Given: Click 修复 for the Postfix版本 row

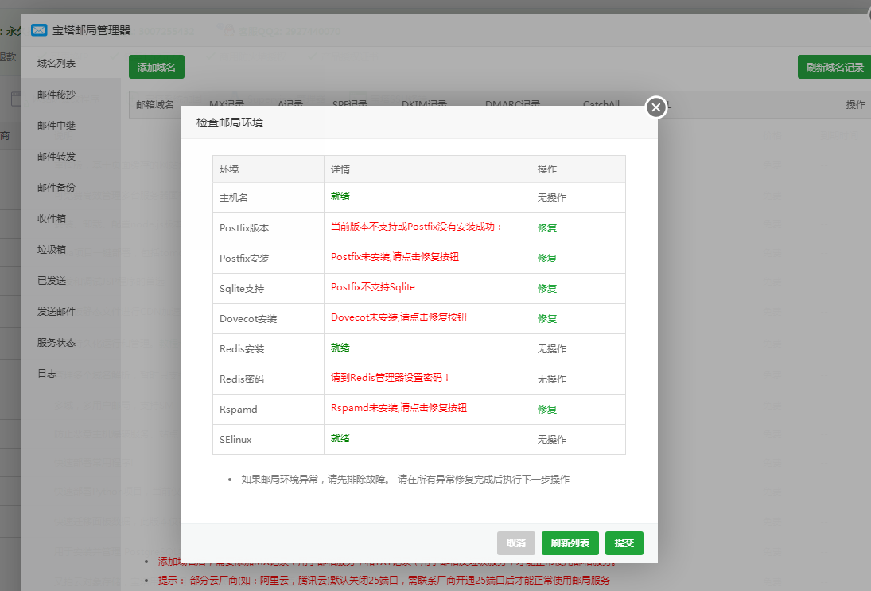Looking at the screenshot, I should (x=546, y=227).
